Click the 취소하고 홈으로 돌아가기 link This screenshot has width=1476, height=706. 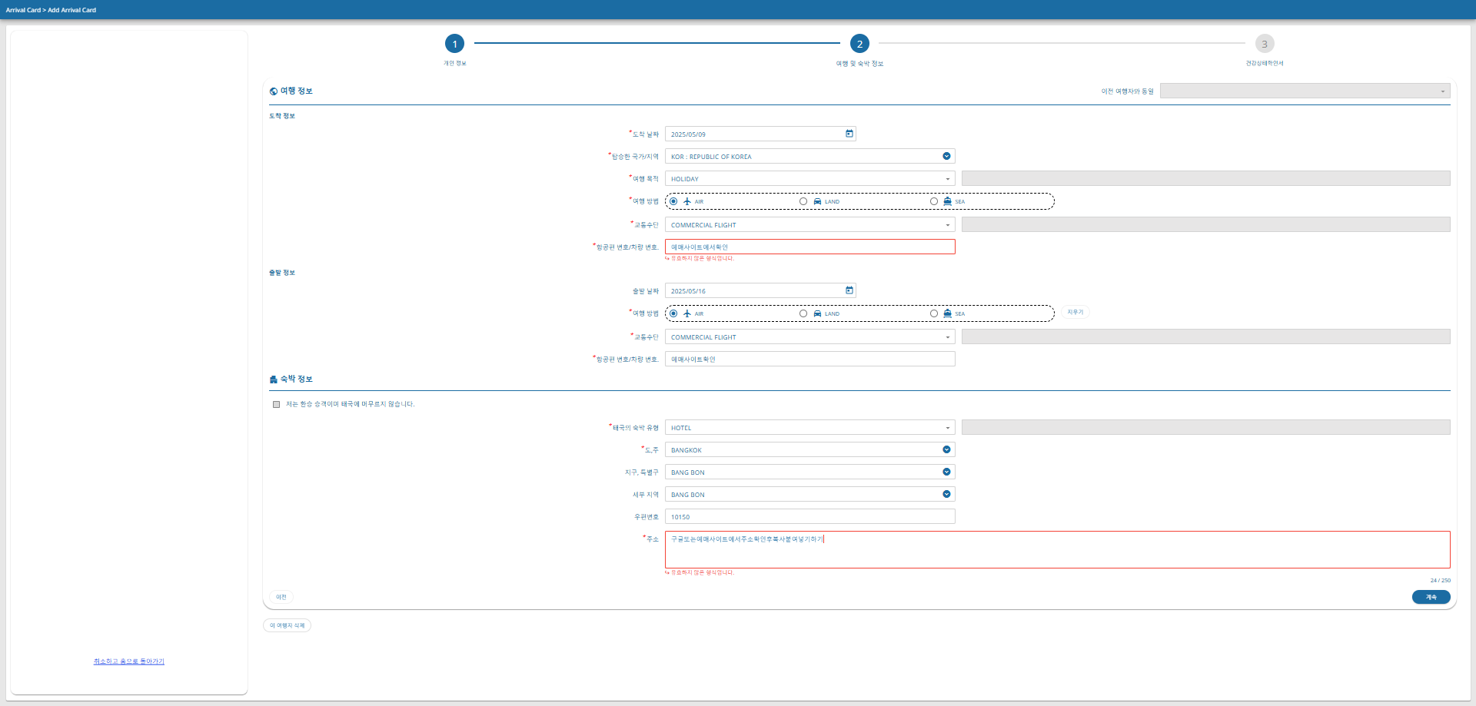129,661
